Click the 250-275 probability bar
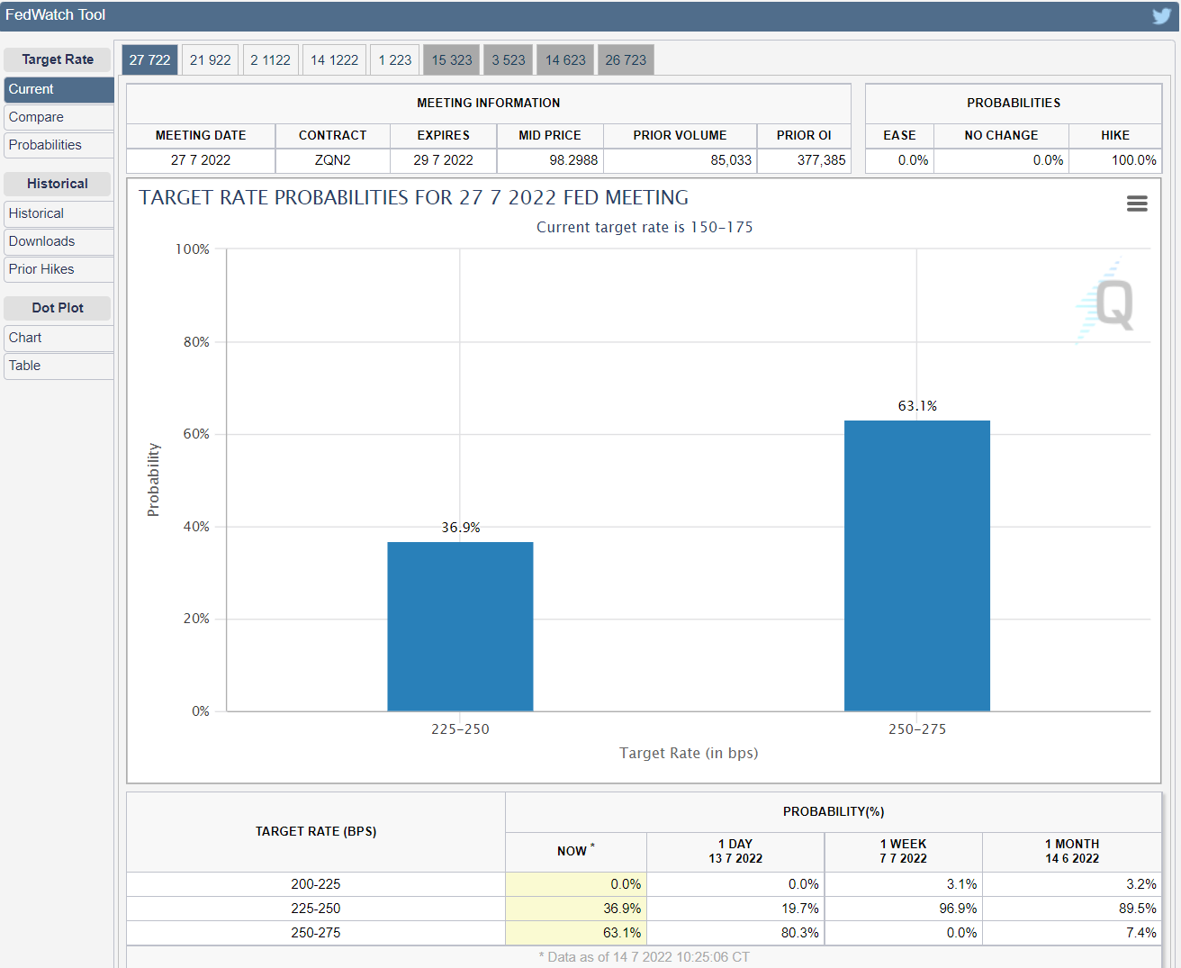The image size is (1181, 968). [917, 565]
